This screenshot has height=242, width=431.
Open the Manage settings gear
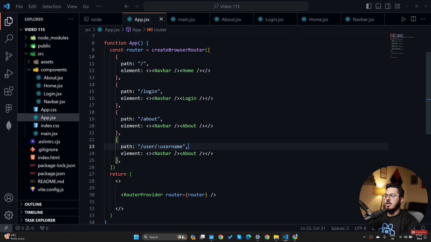click(x=8, y=215)
